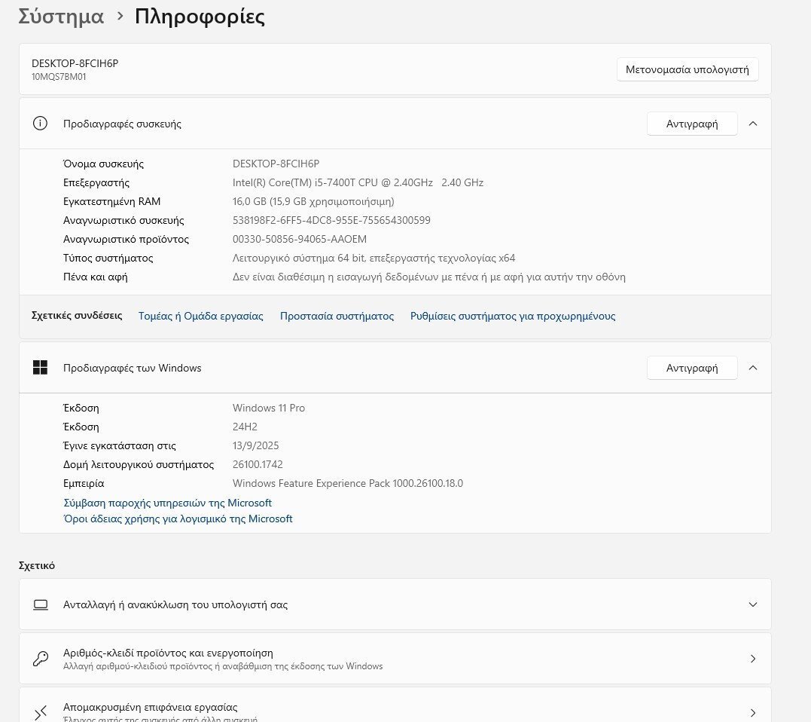Click the Αναγνωριστικό συσκευής label

pyautogui.click(x=123, y=220)
